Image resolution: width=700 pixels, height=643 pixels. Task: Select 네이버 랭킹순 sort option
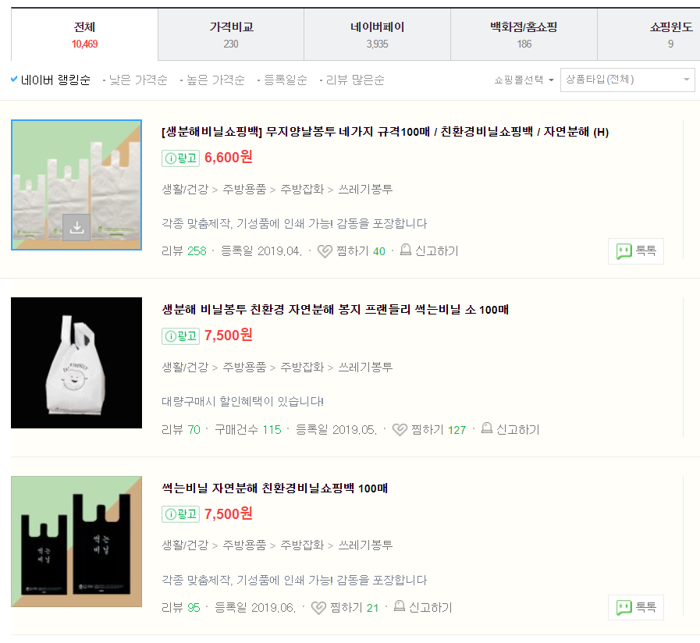point(50,80)
